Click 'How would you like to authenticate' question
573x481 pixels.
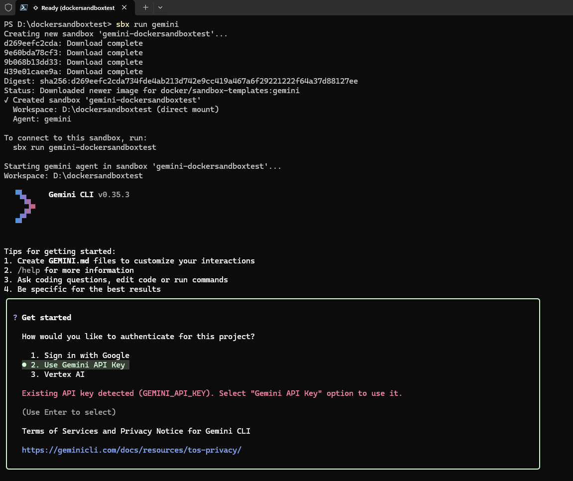click(138, 337)
